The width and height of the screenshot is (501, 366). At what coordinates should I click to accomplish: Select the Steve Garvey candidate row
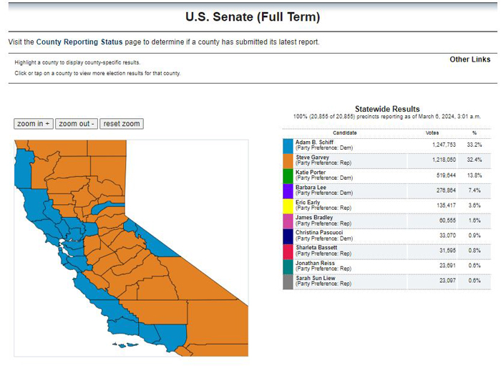tap(386, 161)
